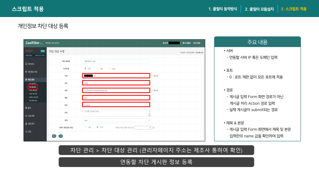This screenshot has height=178, width=319.
Task: Click the 개인정보 차단 shield icon
Action: click(26, 72)
